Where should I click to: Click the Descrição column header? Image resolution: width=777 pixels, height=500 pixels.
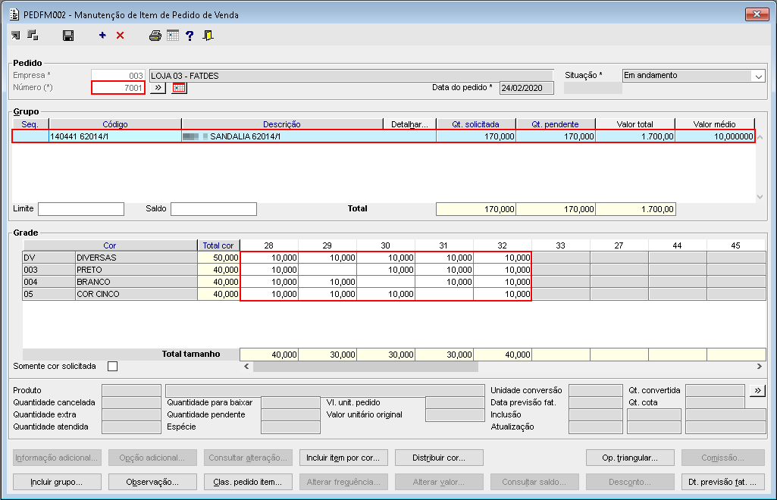pos(282,124)
